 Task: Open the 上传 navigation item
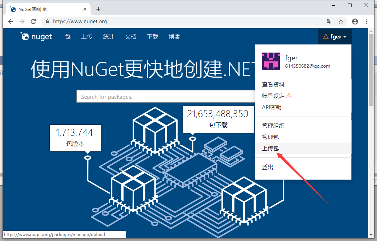[87, 36]
